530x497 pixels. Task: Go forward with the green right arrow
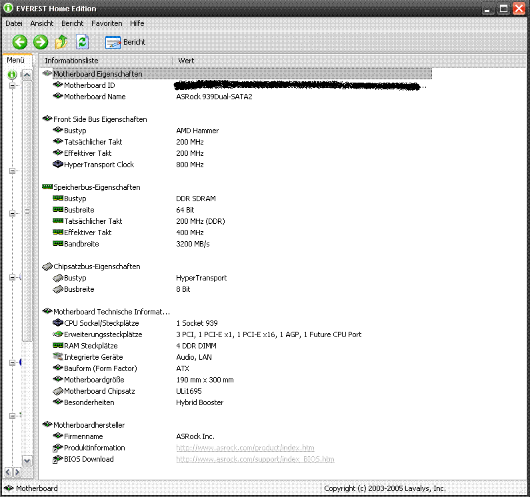41,42
